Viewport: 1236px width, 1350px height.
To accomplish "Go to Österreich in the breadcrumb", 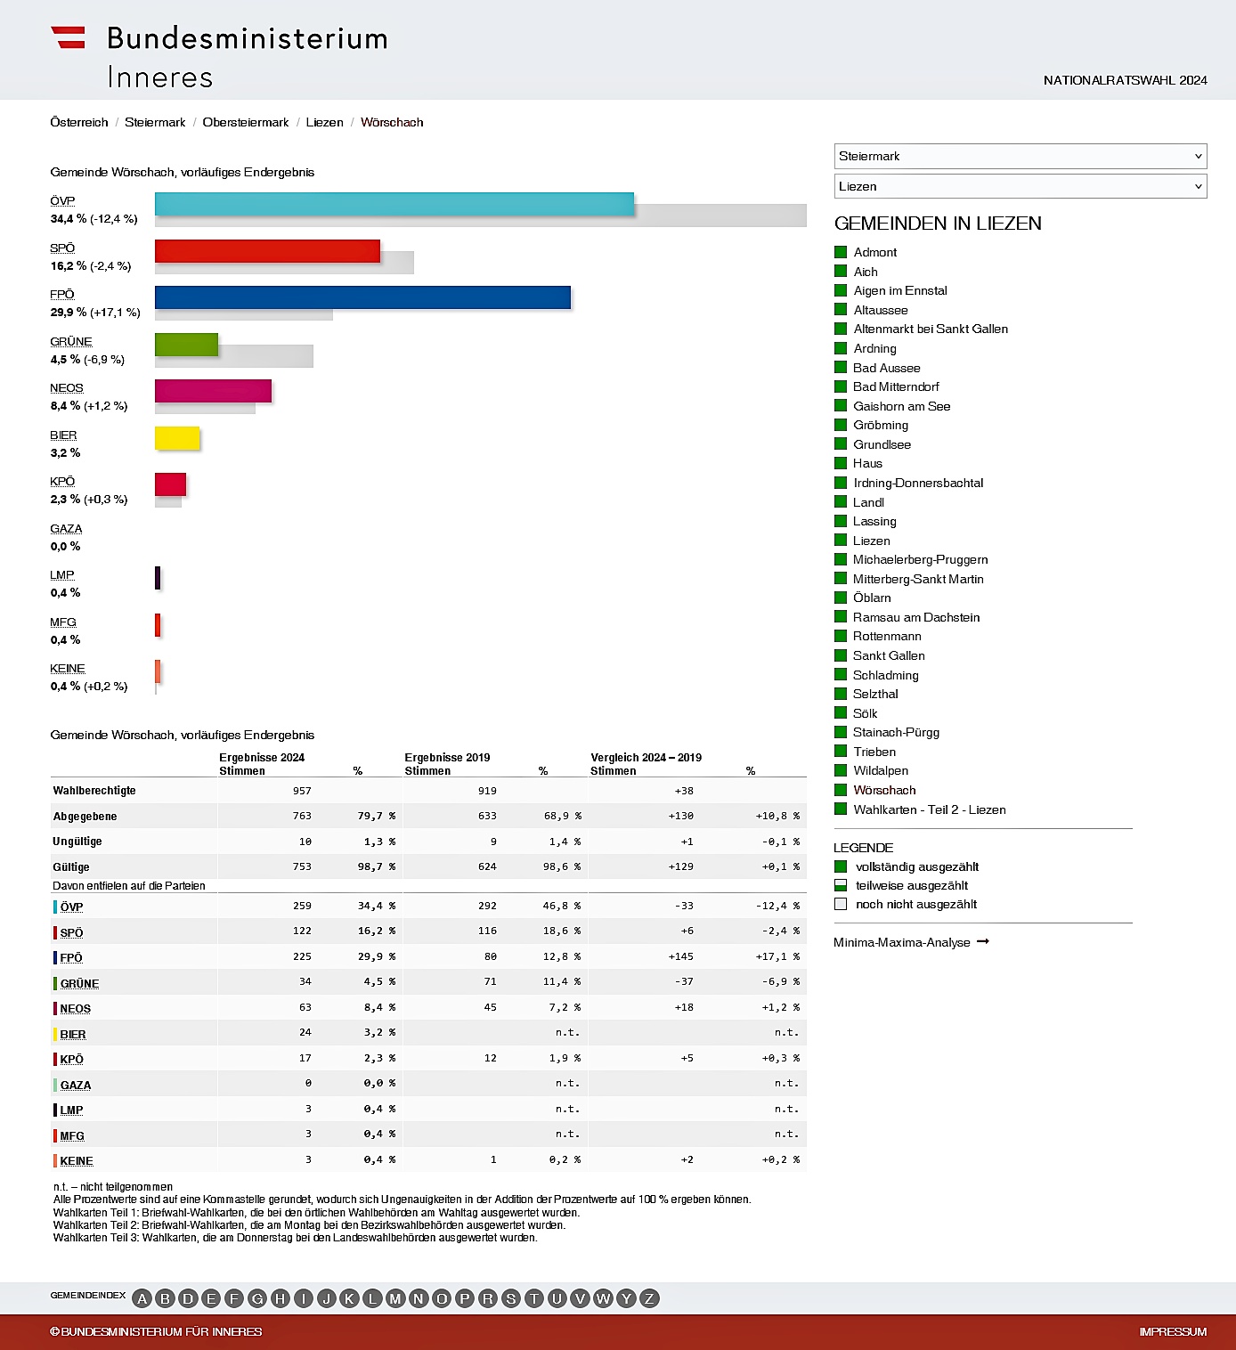I will [79, 122].
